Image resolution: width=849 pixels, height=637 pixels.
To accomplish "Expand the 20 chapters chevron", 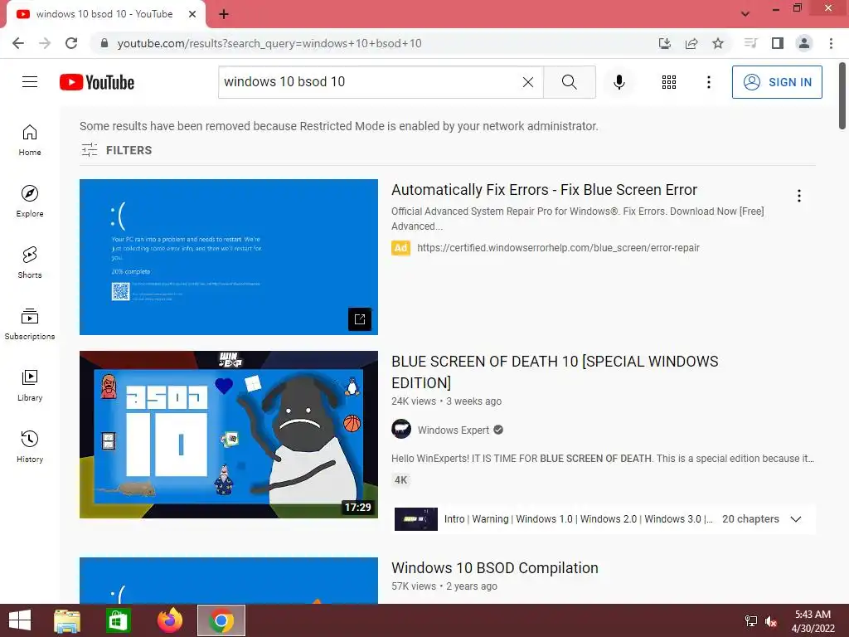I will pyautogui.click(x=795, y=519).
